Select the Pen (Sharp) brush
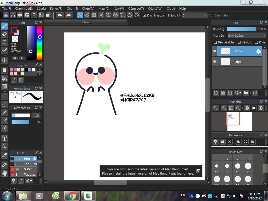The width and height of the screenshot is (268, 201). (23, 164)
